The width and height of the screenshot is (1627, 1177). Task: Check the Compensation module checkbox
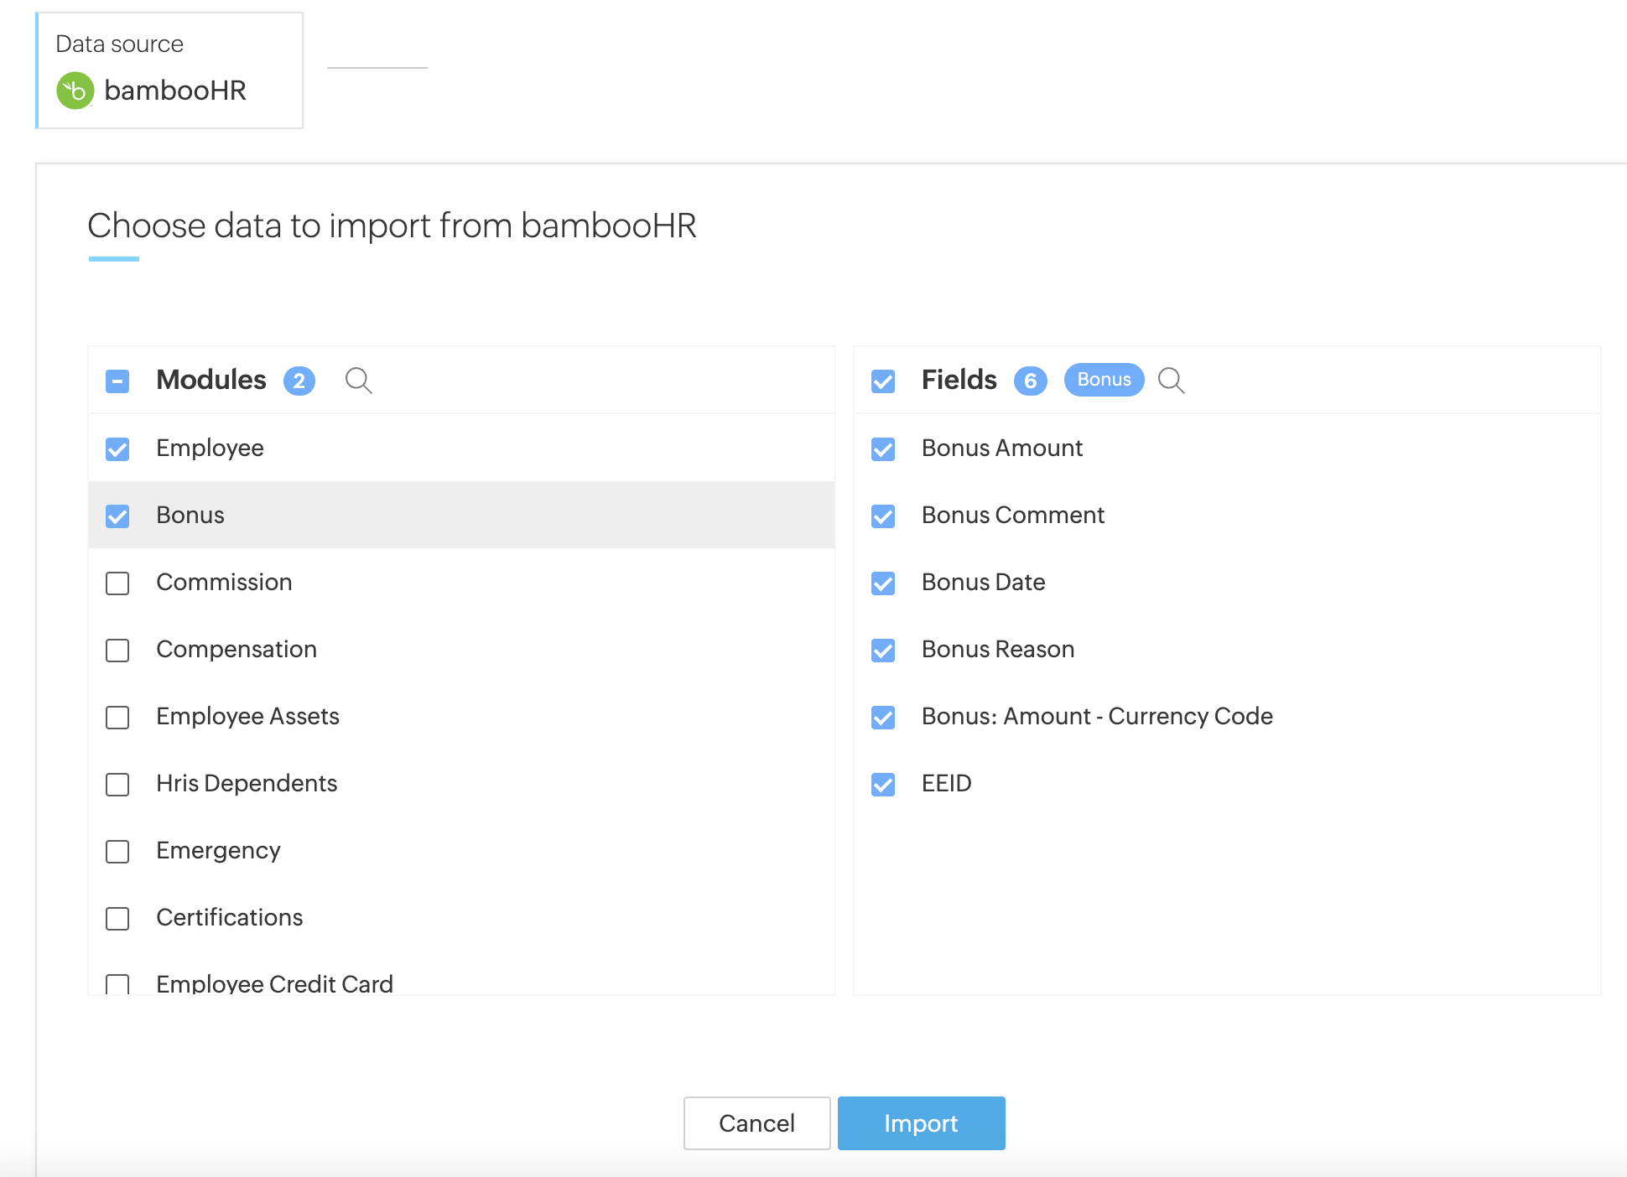(x=117, y=651)
